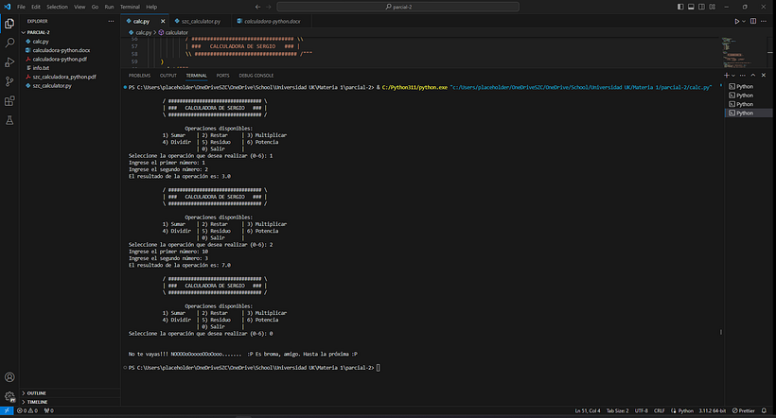This screenshot has width=776, height=418.
Task: Open editor More Actions ellipsis
Action: pos(764,21)
